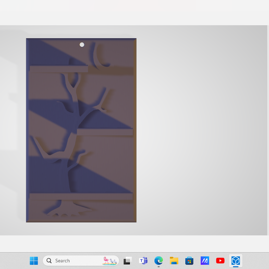Select the active 3D Viewer cube icon
This screenshot has height=269, width=269.
coord(236,261)
